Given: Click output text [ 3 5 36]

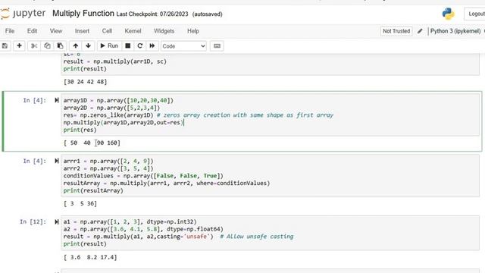Looking at the screenshot, I should (80, 203).
